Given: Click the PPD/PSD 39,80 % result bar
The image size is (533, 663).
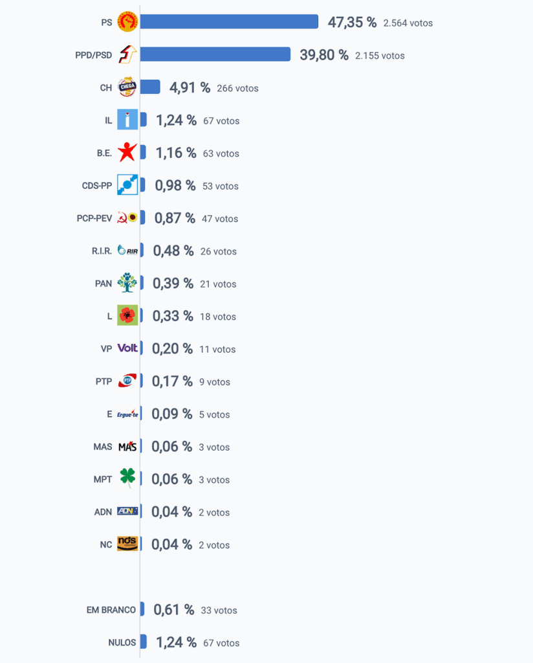Looking at the screenshot, I should (x=215, y=54).
